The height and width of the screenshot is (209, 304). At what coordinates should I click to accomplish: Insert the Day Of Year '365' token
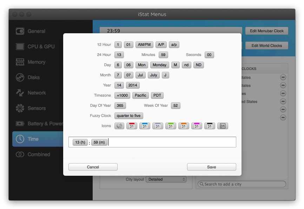coord(120,105)
